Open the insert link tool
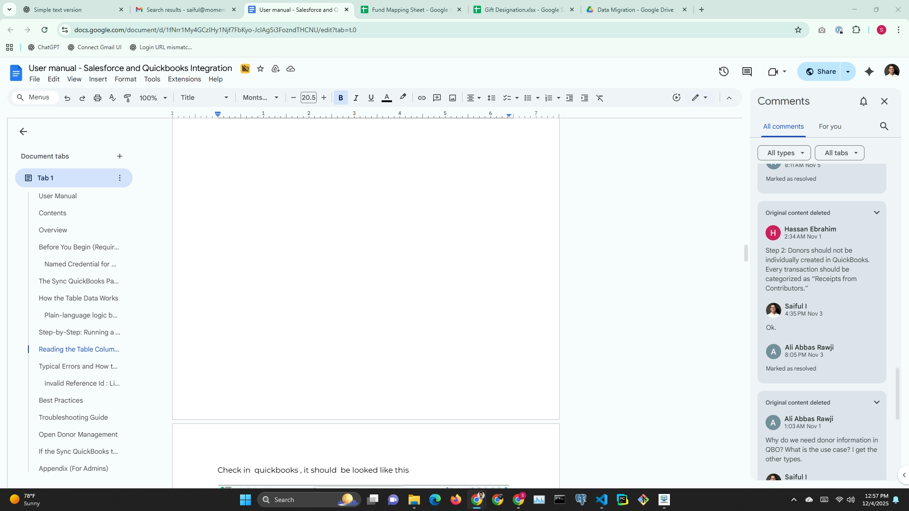This screenshot has height=511, width=909. pos(421,98)
